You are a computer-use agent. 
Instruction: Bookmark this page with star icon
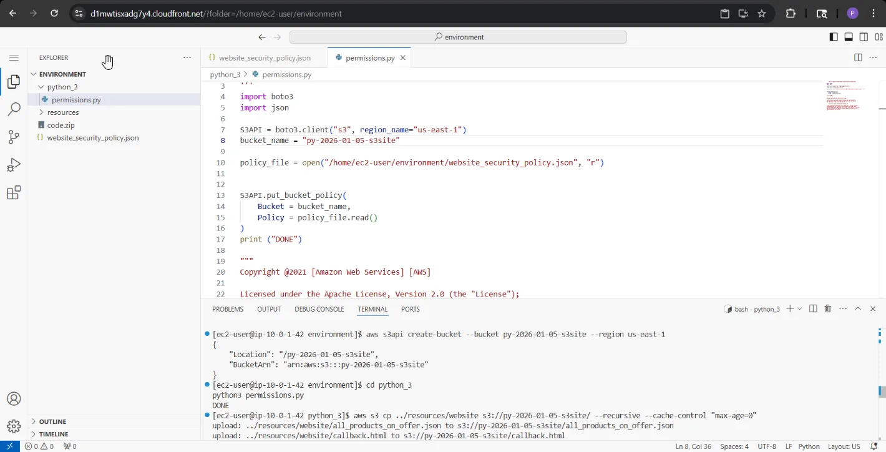click(x=762, y=13)
